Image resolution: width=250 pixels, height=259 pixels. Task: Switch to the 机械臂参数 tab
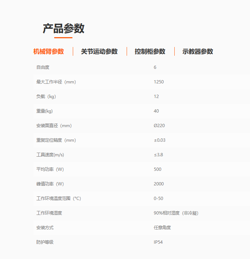tap(48, 51)
